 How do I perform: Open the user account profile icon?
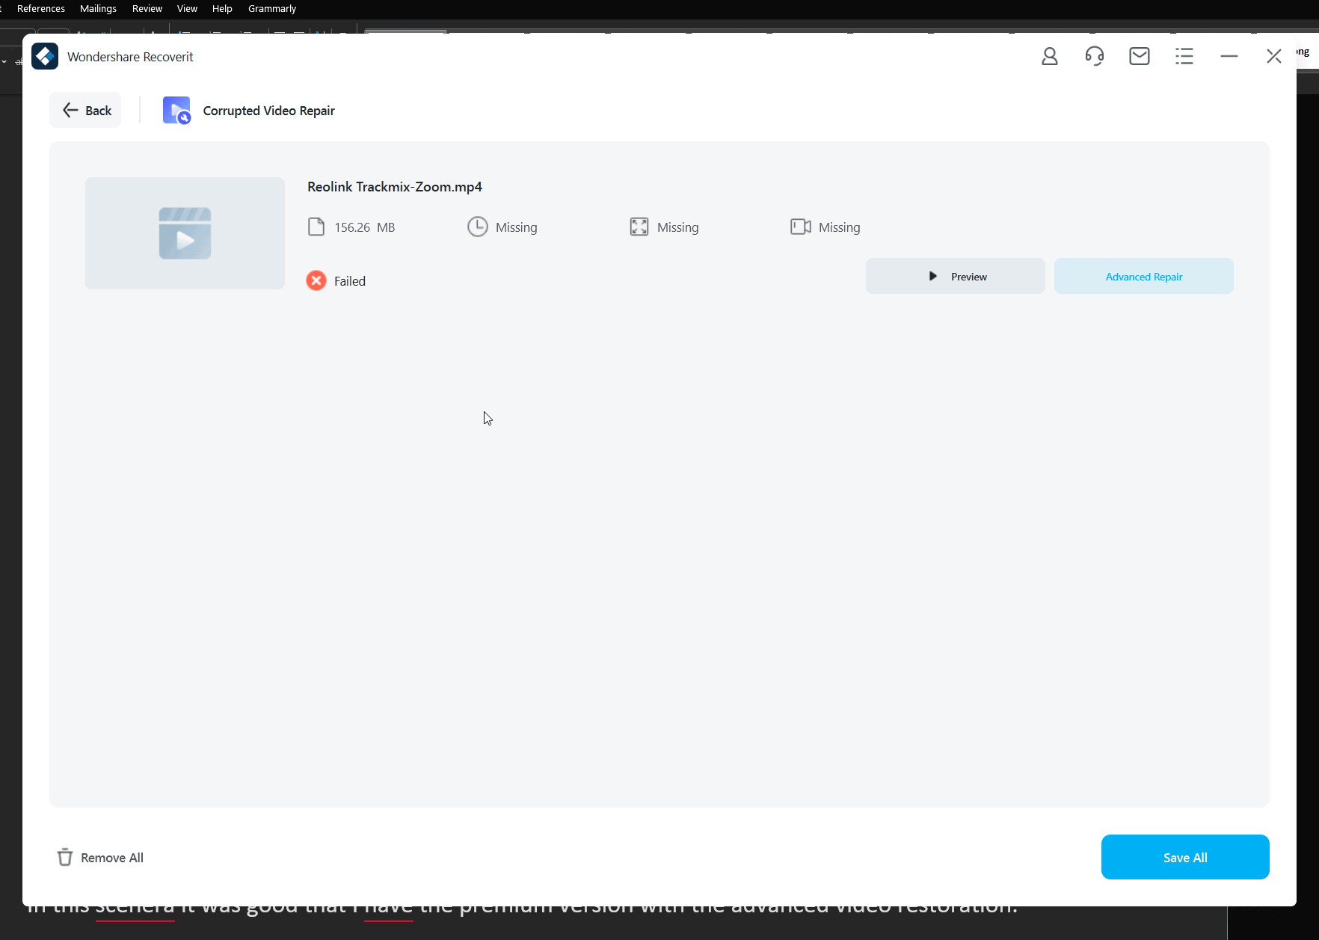(x=1049, y=56)
